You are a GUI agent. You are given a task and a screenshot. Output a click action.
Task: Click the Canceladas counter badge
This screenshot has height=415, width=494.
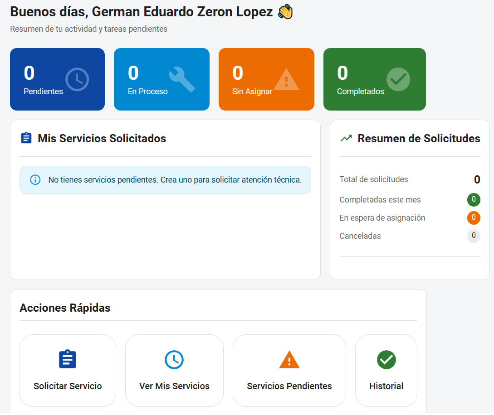pos(474,236)
